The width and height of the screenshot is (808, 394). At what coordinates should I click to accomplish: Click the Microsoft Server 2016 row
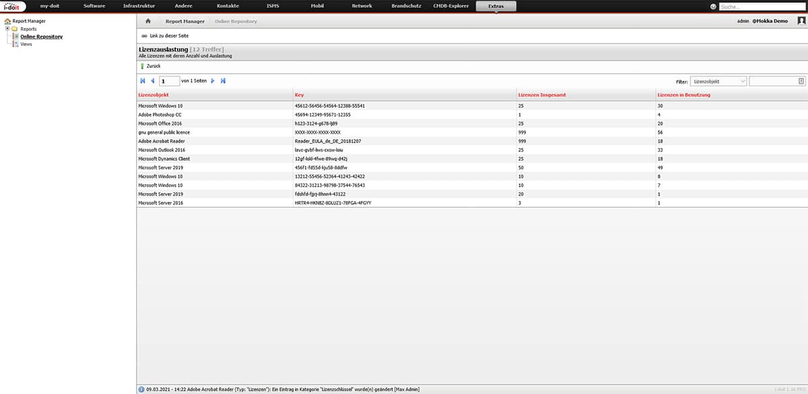[x=471, y=202]
